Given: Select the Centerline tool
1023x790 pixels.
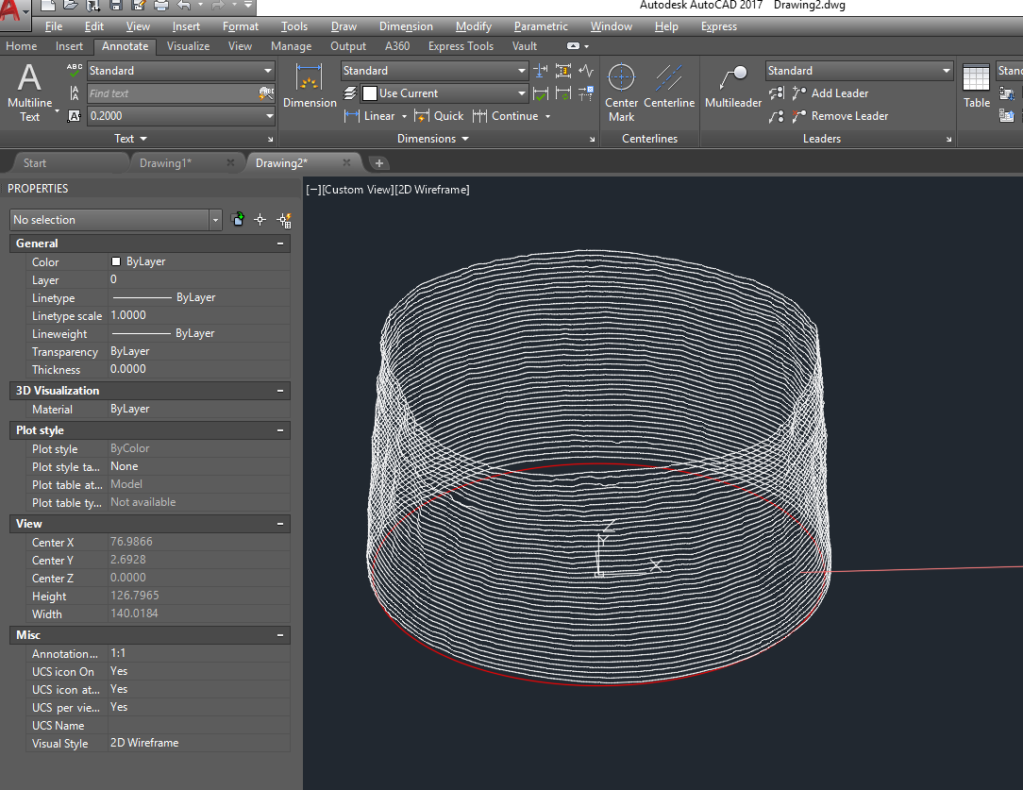Looking at the screenshot, I should (669, 88).
